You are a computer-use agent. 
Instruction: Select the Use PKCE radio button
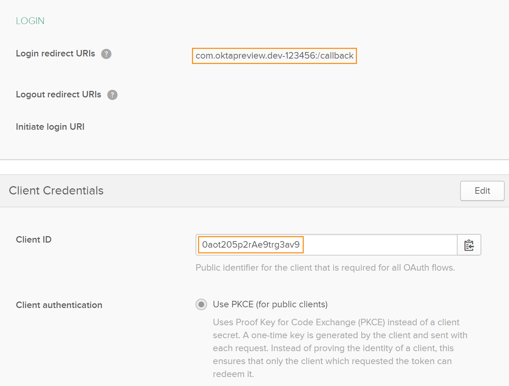pos(201,305)
